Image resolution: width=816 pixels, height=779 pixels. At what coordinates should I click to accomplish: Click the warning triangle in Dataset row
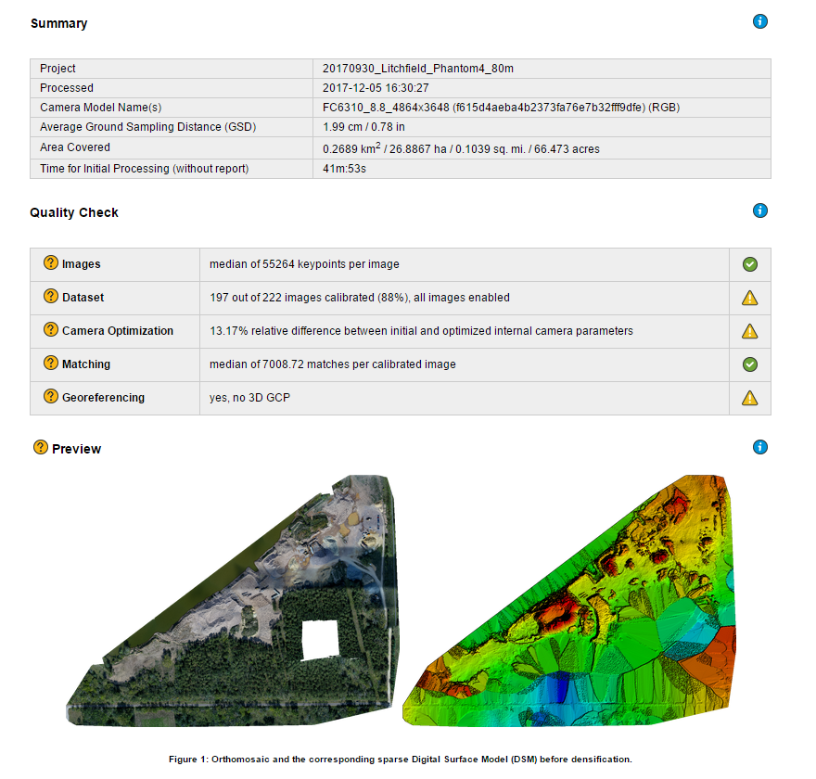[749, 298]
